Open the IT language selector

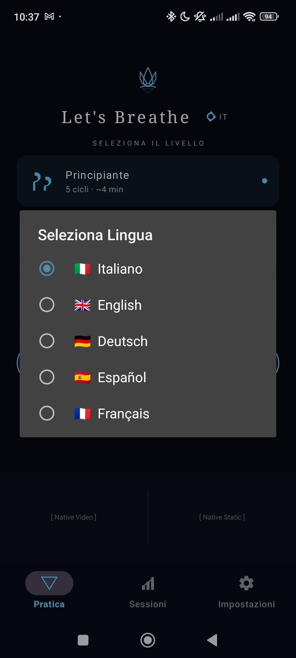pos(217,117)
